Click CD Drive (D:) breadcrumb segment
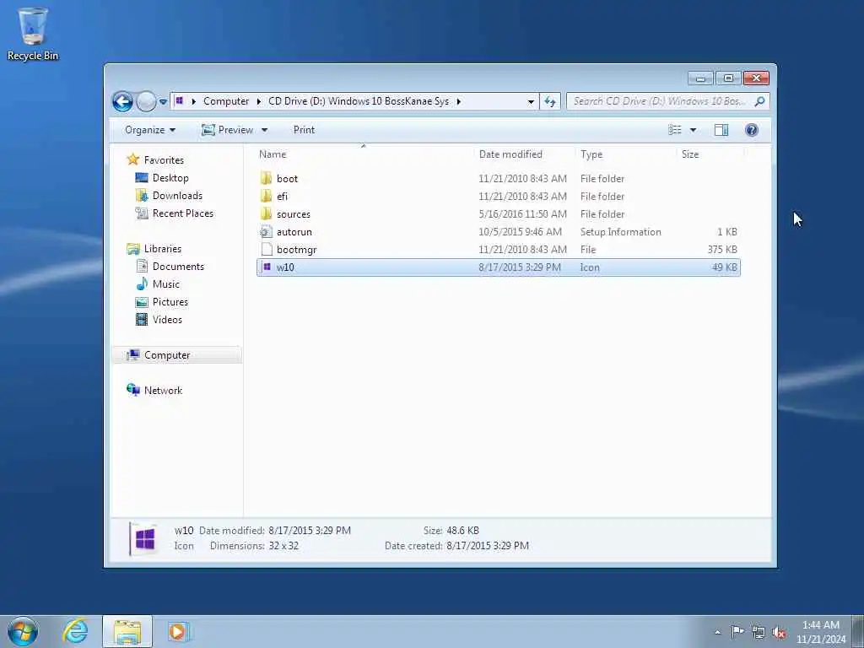Screen dimensions: 864x648 click(x=358, y=101)
